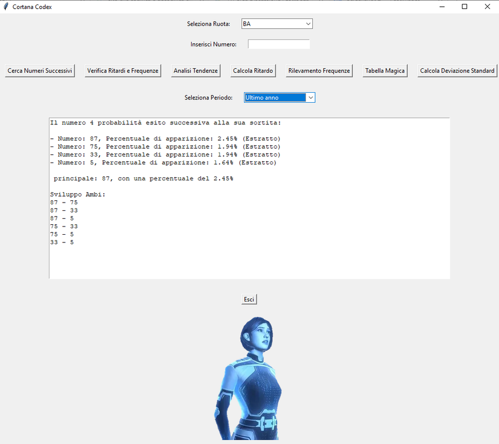499x444 pixels.
Task: Click the 'Il numero 4 probabilità' header line
Action: [x=166, y=123]
